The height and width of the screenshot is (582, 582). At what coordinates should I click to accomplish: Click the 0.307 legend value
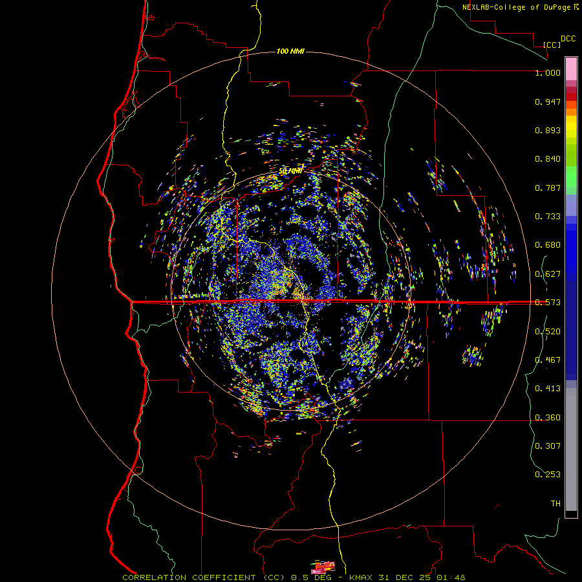point(548,446)
